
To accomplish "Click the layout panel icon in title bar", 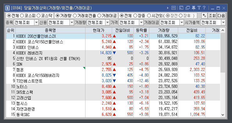I will point(181,8).
